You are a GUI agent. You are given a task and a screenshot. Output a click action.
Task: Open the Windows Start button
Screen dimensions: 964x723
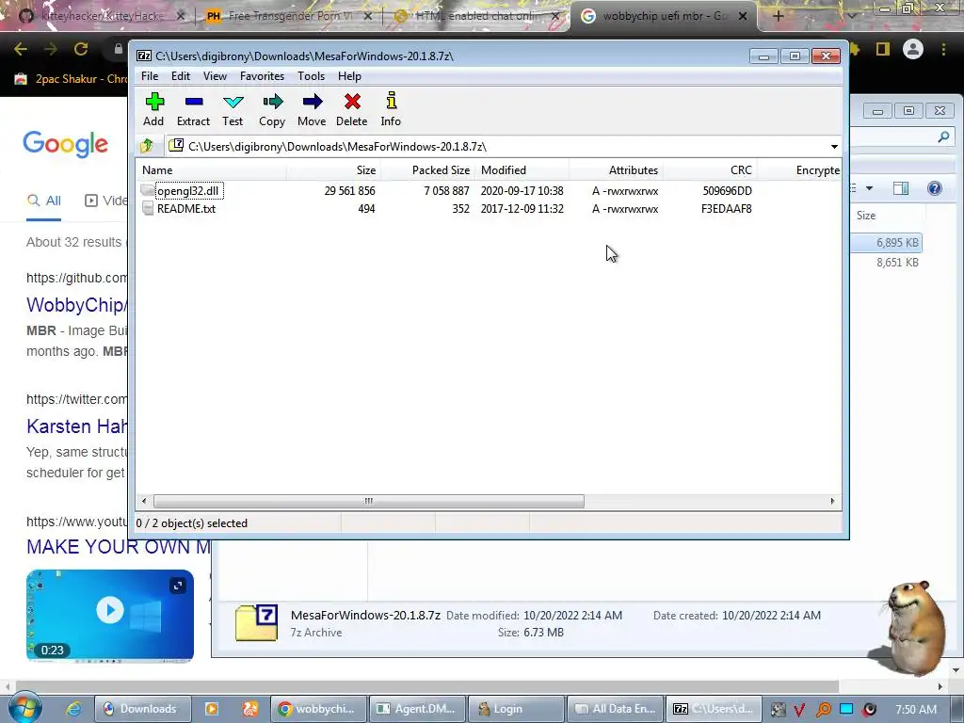pos(25,708)
